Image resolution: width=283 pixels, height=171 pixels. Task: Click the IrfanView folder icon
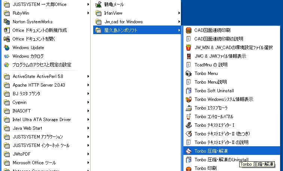tap(98, 13)
